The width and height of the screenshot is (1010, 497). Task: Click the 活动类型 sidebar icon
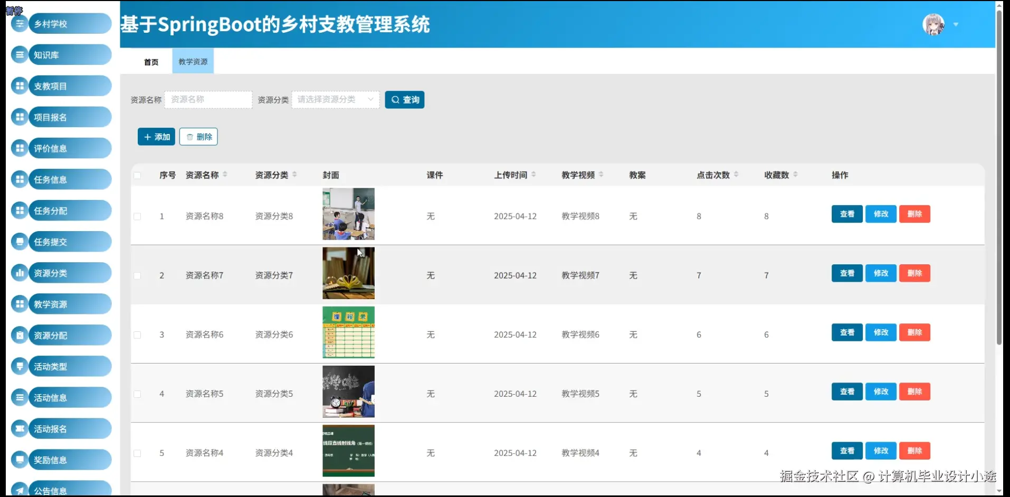[20, 366]
